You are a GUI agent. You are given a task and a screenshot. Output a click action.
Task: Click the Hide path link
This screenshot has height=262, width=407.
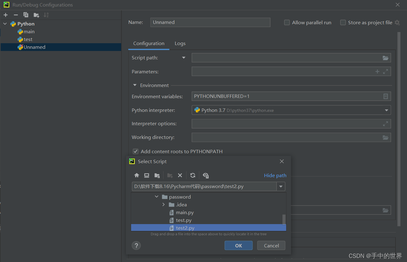pos(275,175)
